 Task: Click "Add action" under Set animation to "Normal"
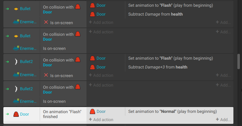(101, 120)
